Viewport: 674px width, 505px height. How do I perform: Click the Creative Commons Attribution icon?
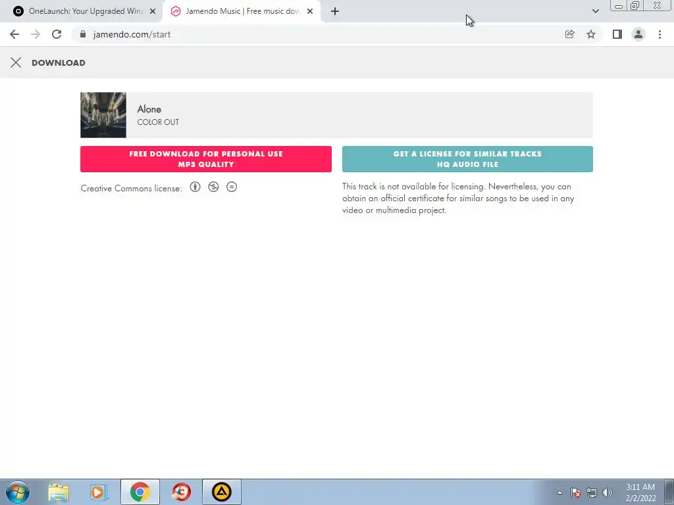tap(195, 187)
